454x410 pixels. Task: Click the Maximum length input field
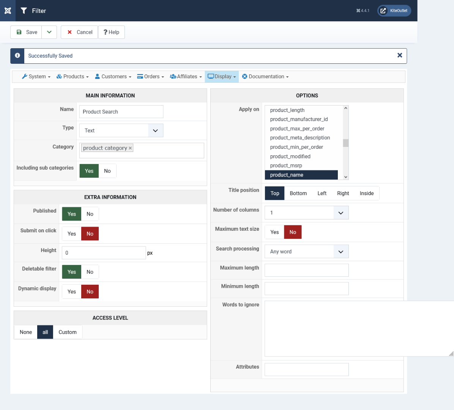(307, 270)
